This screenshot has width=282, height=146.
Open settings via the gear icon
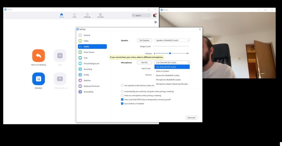coord(155,22)
